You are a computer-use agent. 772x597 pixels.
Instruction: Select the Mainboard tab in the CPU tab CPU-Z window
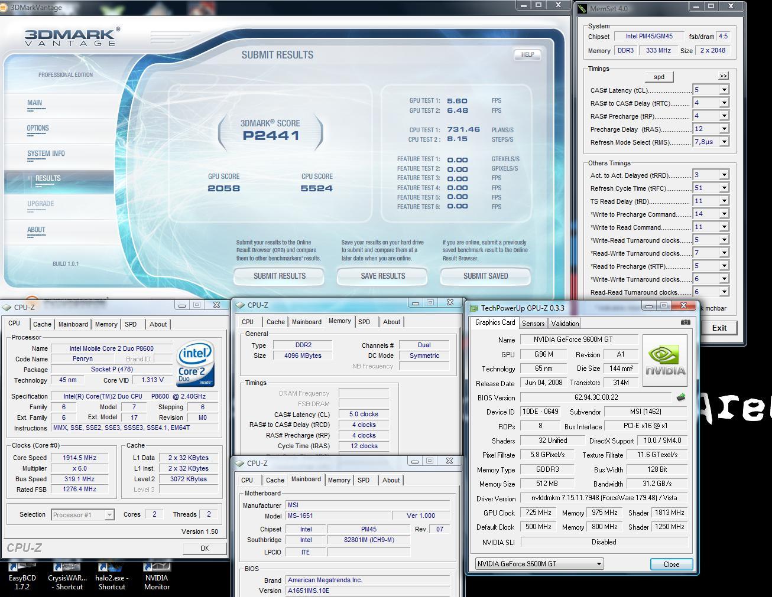pos(73,324)
